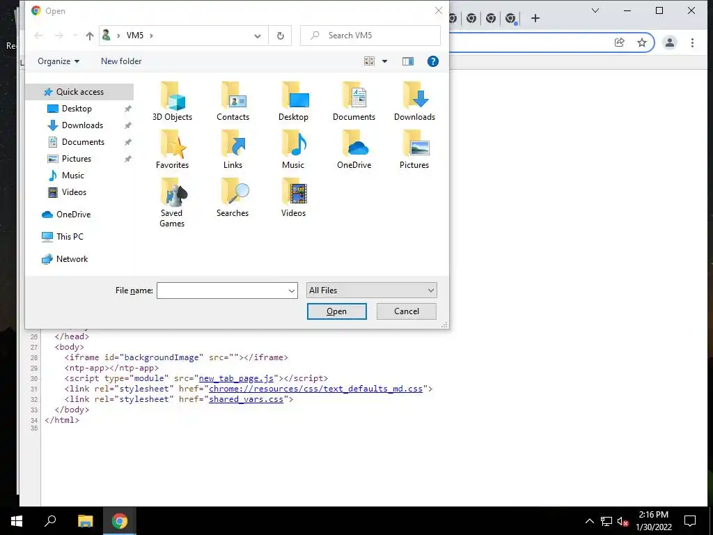Viewport: 713px width, 535px height.
Task: Select Network in navigation pane
Action: (x=72, y=259)
